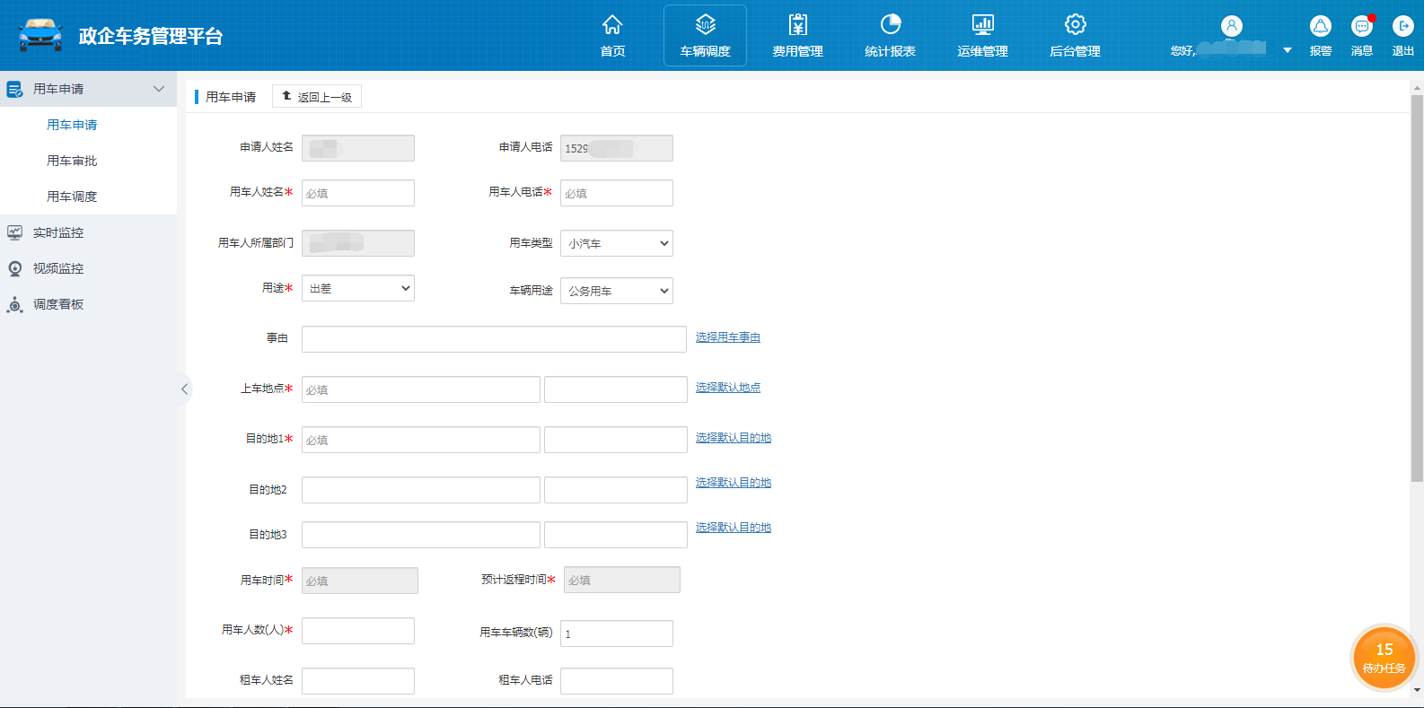Select 视频监控 in the sidebar
Image resolution: width=1424 pixels, height=708 pixels.
point(58,268)
